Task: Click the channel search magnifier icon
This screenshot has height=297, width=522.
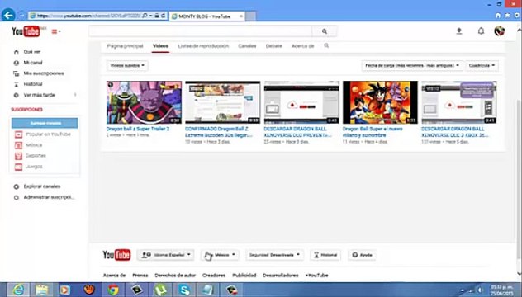Action: pyautogui.click(x=326, y=45)
